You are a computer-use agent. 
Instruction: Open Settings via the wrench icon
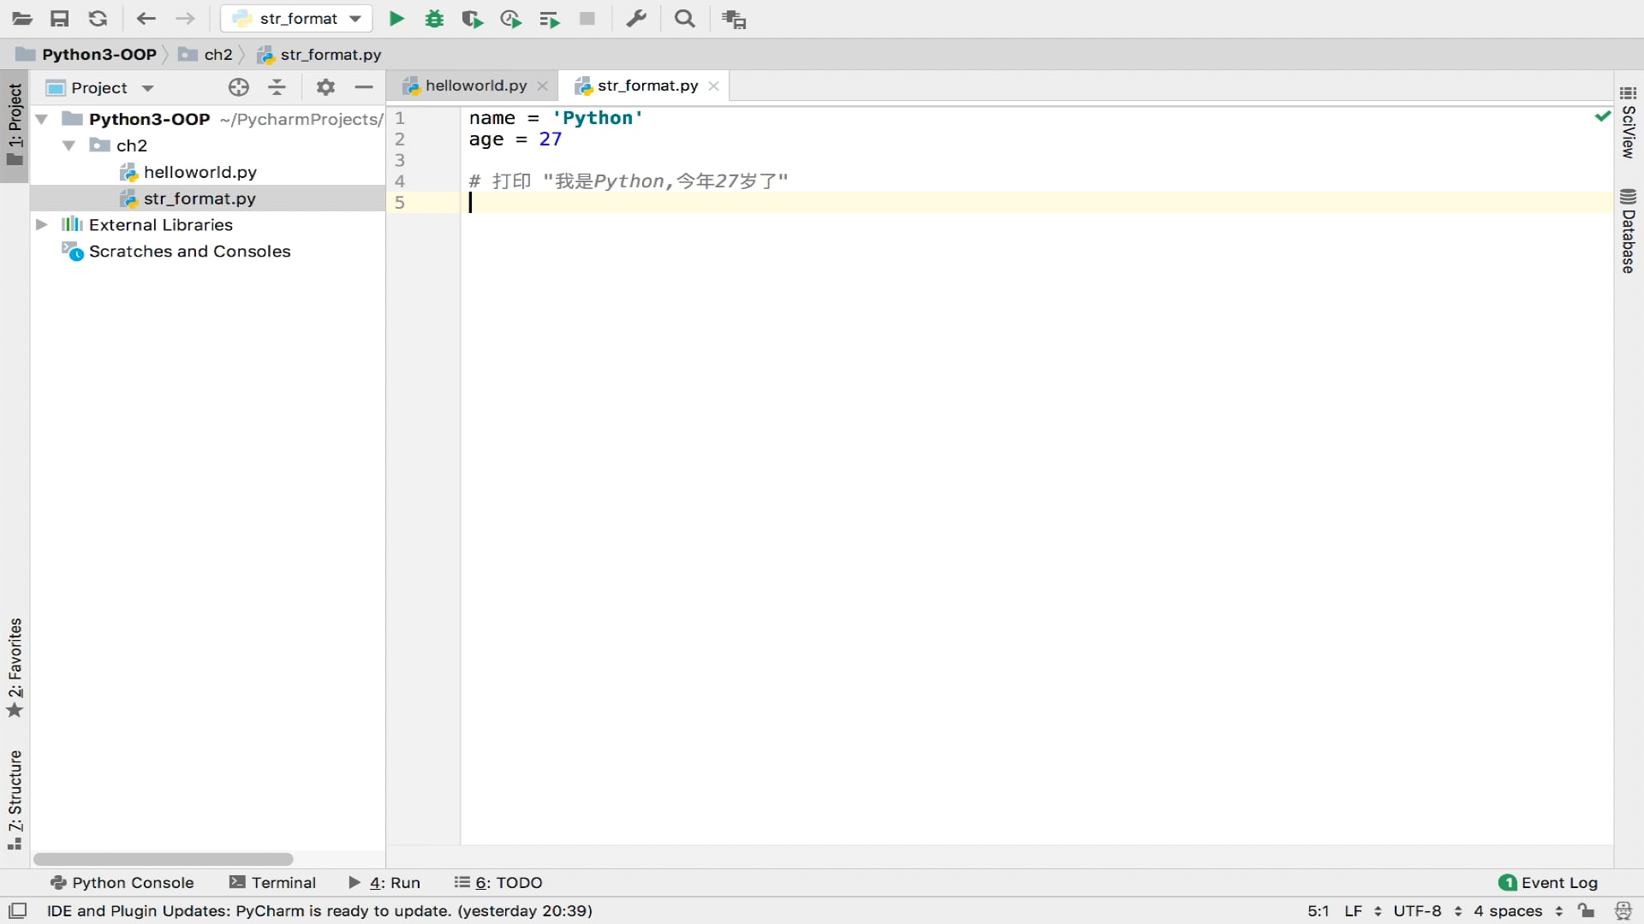pos(636,19)
